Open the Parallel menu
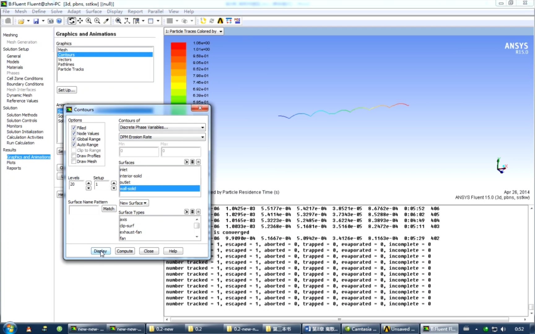The width and height of the screenshot is (535, 334). point(155,11)
